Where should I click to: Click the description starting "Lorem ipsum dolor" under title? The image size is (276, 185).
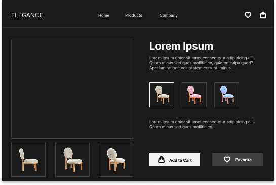click(202, 63)
